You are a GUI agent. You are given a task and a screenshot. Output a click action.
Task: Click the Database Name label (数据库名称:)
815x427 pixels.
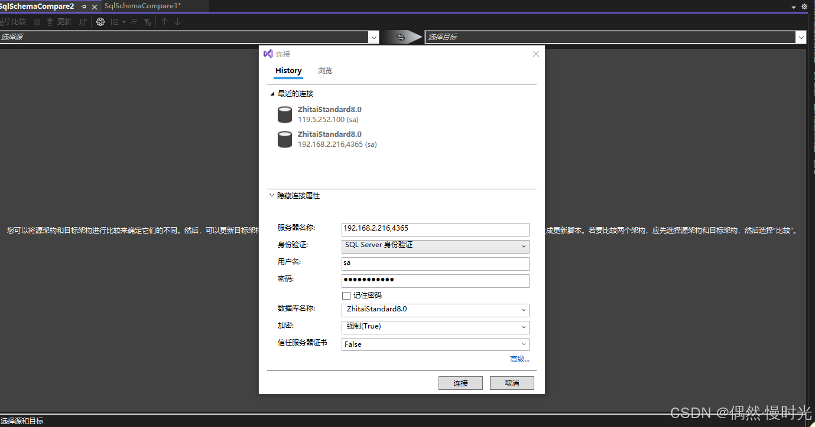[x=297, y=308]
